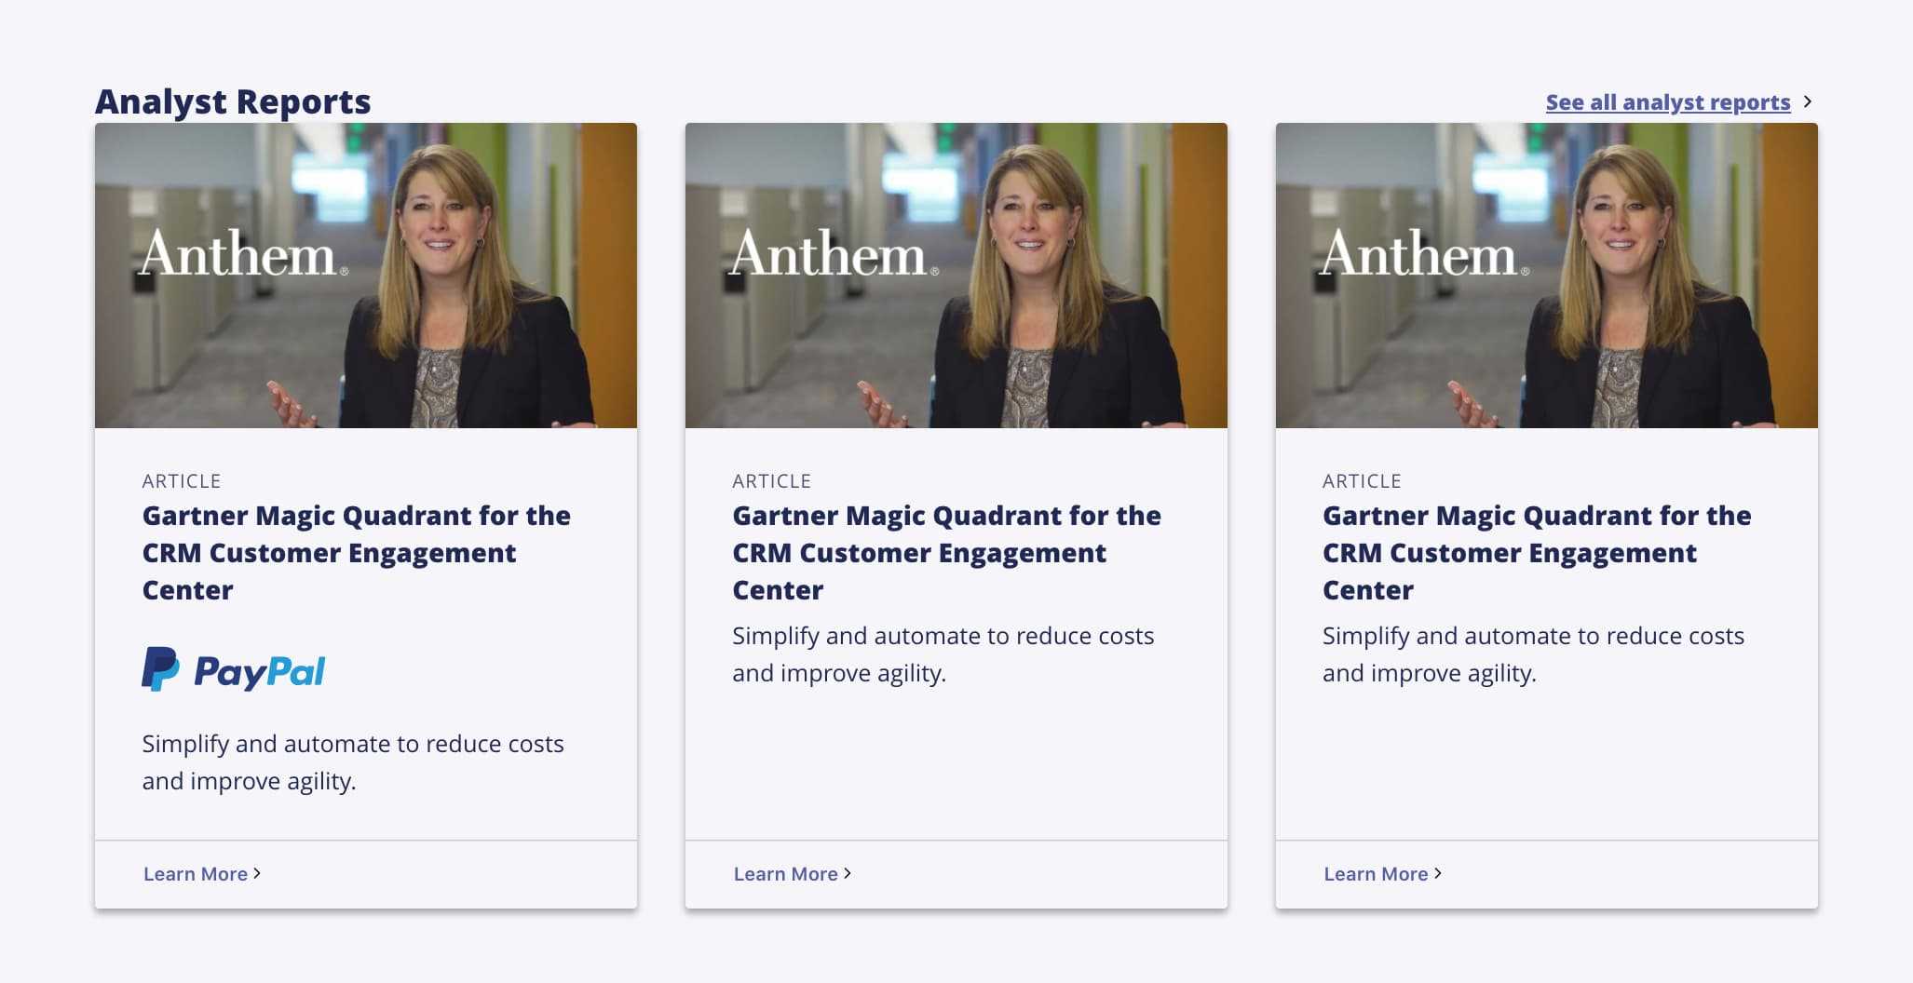Click 'Learn More' text on the middle card
This screenshot has height=983, width=1913.
pos(785,874)
